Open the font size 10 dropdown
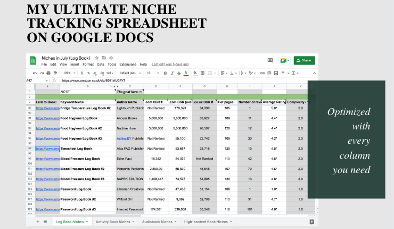Screen dimensions: 394x229 [153, 73]
